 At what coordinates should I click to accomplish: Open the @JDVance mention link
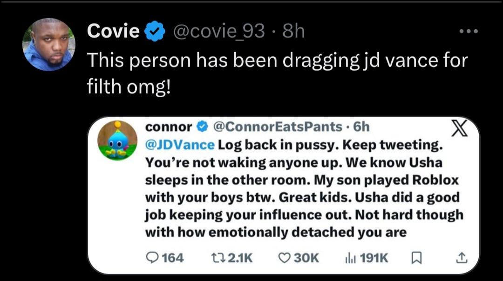pyautogui.click(x=180, y=145)
